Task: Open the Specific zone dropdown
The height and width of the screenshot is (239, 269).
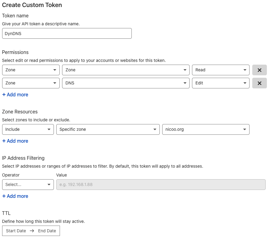Action: point(108,130)
